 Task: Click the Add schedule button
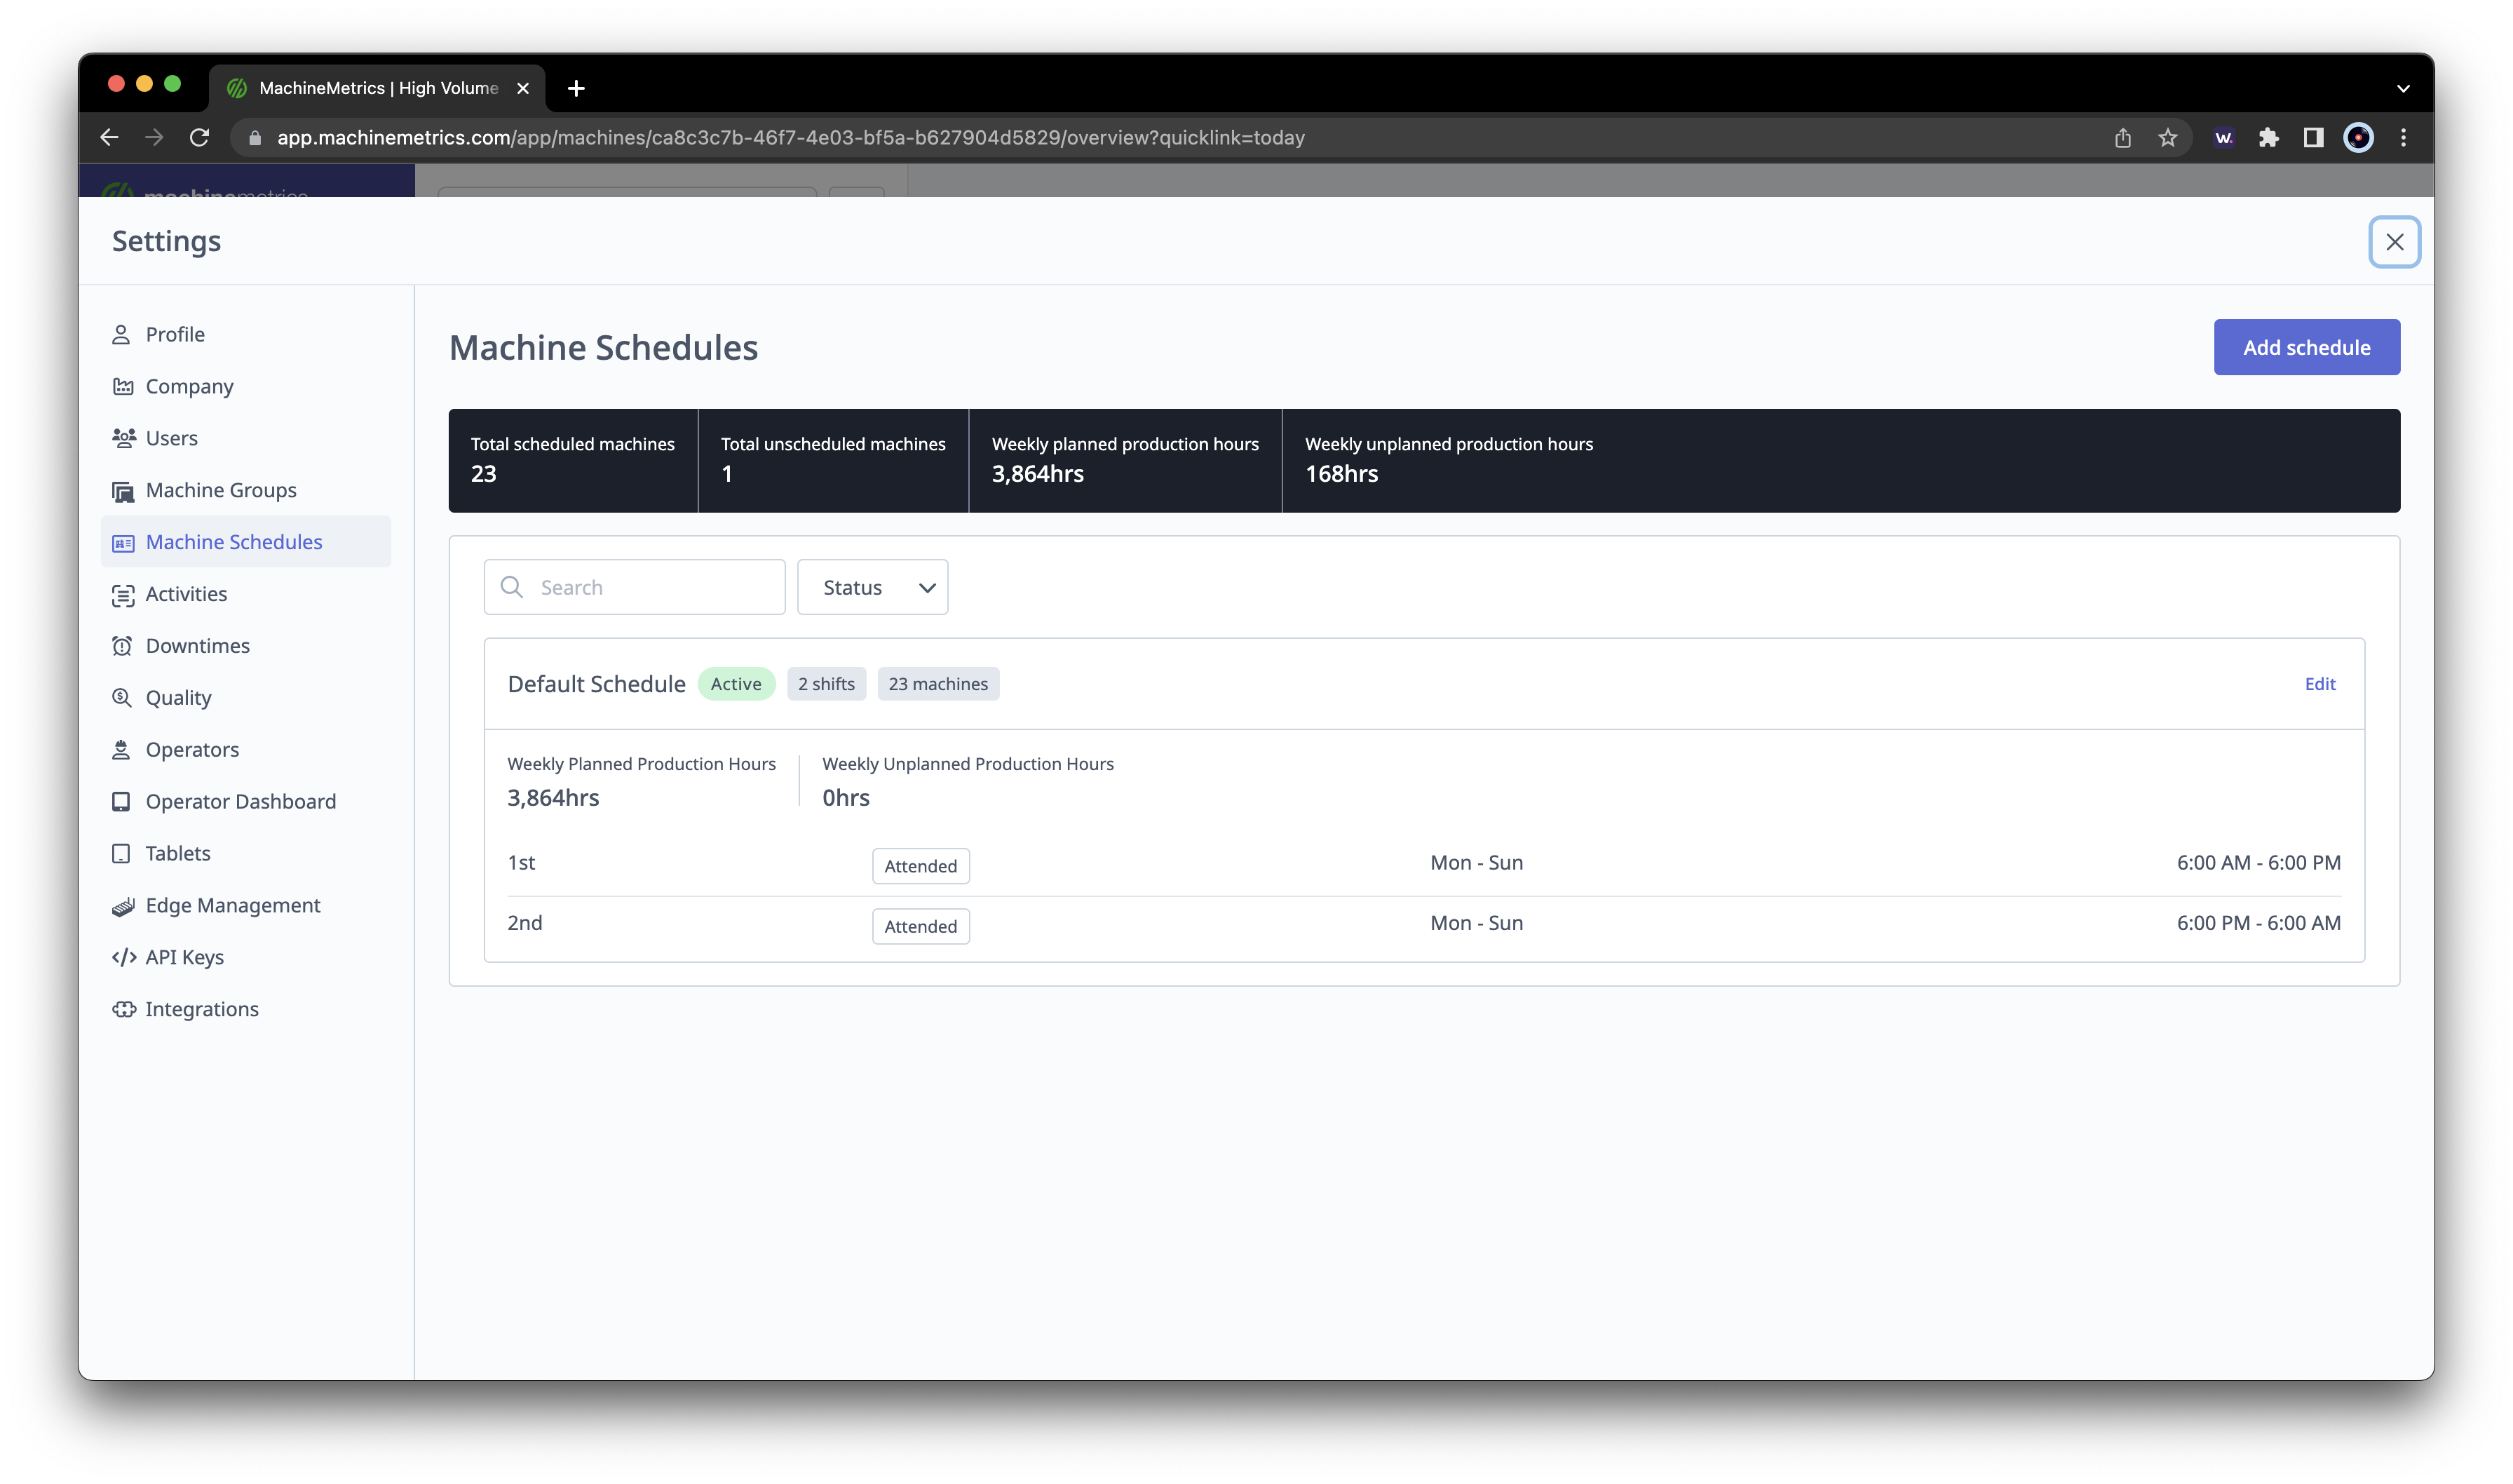point(2306,347)
